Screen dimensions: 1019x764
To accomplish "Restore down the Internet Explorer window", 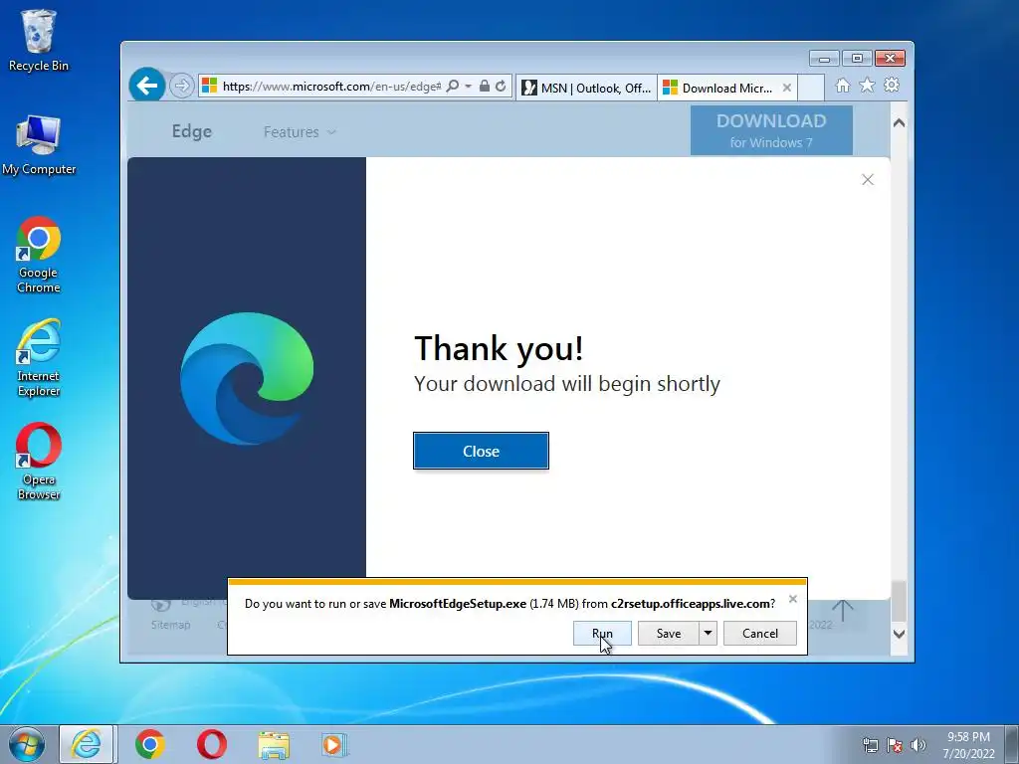I will point(857,59).
